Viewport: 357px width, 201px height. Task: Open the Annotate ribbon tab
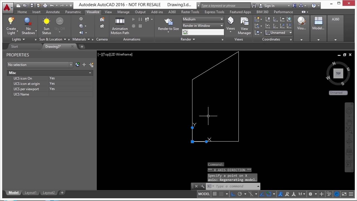(x=53, y=12)
